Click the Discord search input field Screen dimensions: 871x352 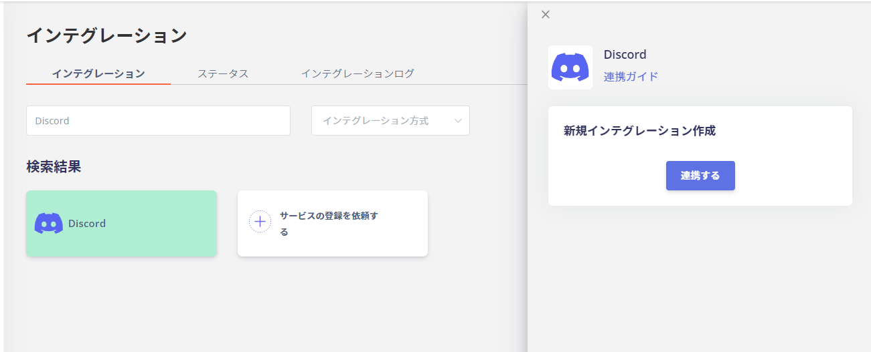pos(158,121)
